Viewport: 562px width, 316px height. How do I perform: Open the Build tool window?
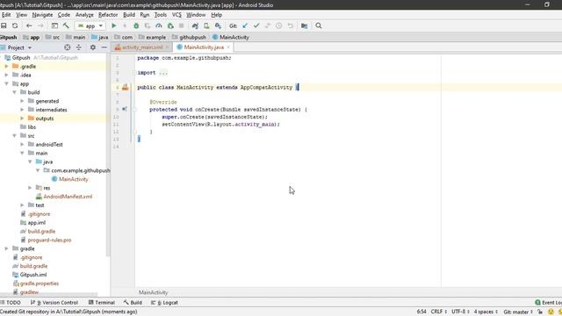(x=133, y=302)
